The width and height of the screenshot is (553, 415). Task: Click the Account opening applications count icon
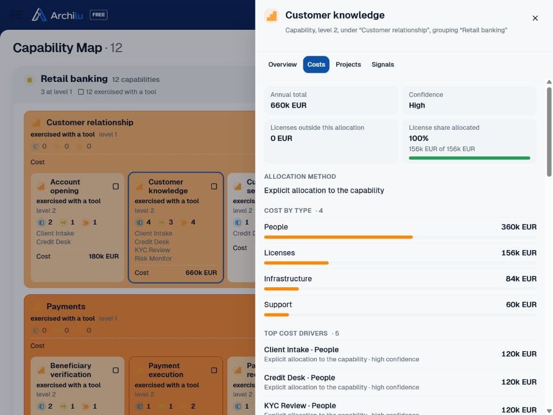coord(41,222)
